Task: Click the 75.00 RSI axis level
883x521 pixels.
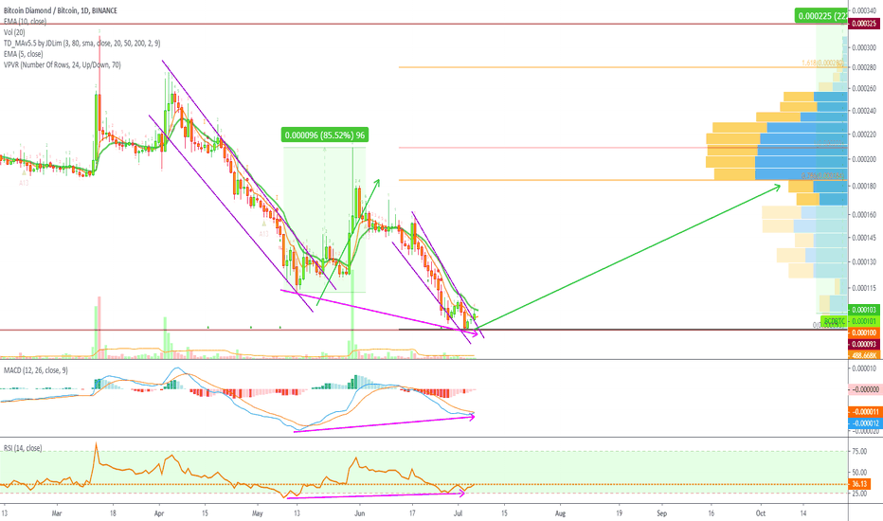Action: (859, 451)
